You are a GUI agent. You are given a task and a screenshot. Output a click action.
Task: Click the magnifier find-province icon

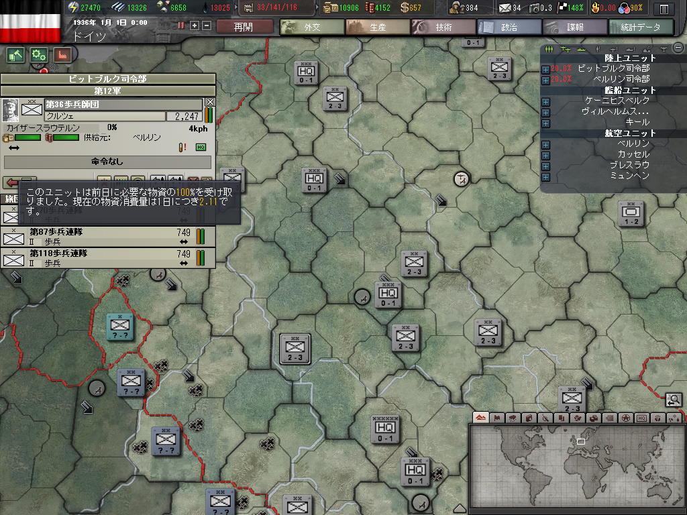(674, 400)
